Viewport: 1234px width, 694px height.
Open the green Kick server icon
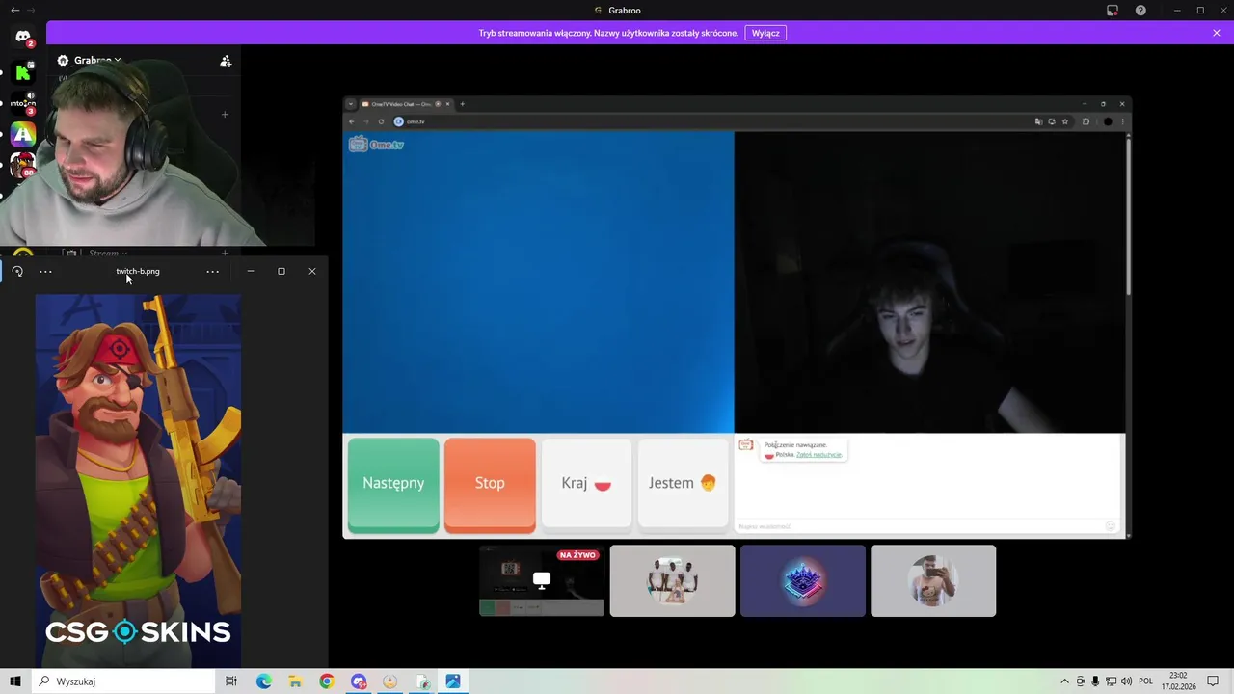pos(23,71)
